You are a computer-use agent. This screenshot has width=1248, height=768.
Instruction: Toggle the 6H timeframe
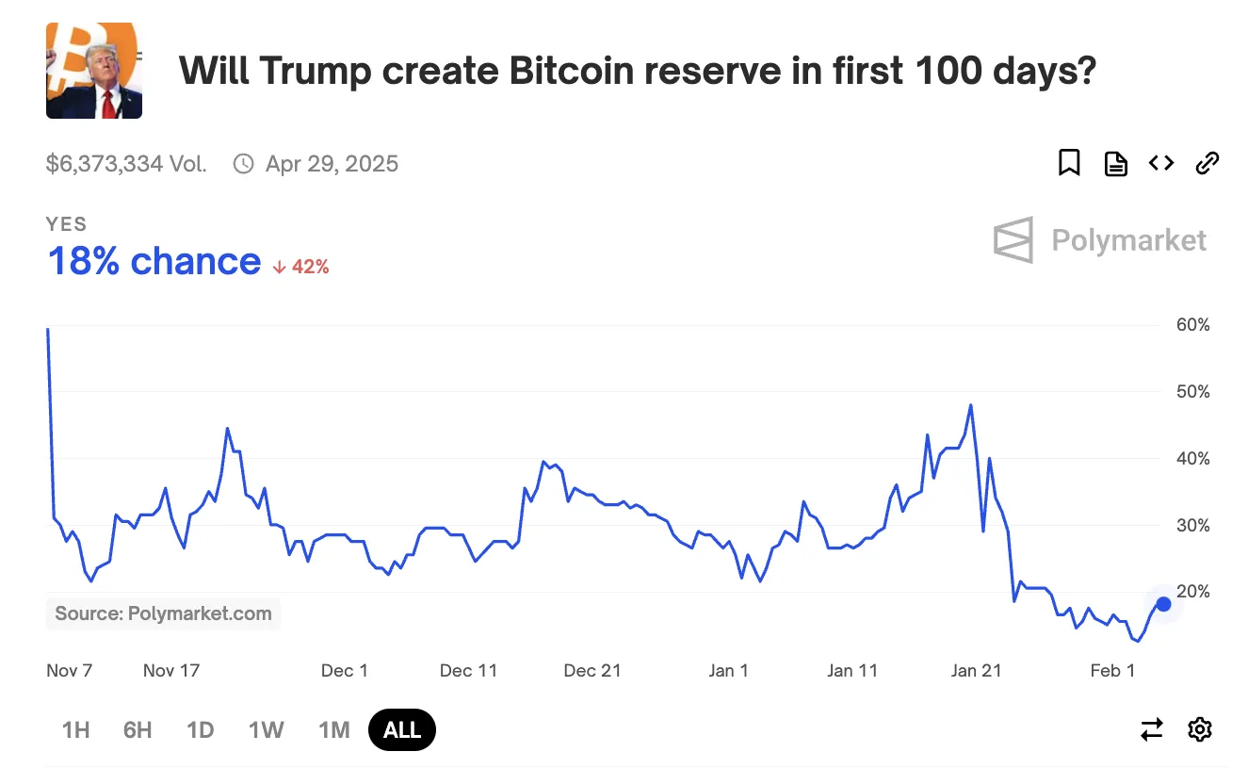(x=138, y=729)
